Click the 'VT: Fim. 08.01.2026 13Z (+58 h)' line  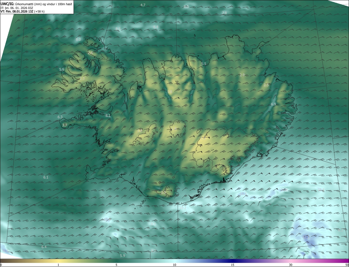(x=22, y=11)
